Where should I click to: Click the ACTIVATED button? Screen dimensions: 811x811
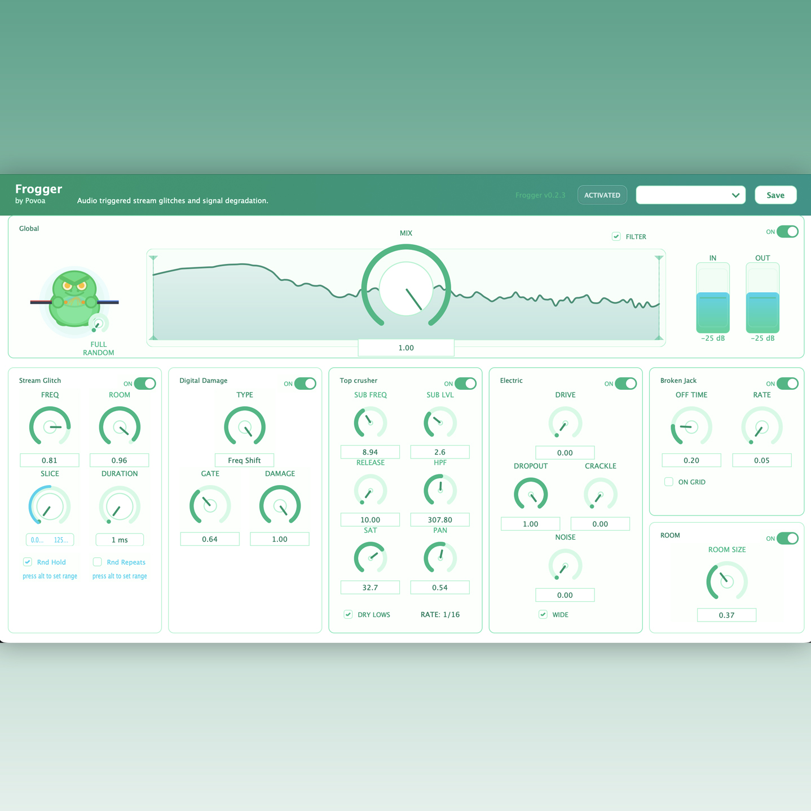pyautogui.click(x=602, y=195)
